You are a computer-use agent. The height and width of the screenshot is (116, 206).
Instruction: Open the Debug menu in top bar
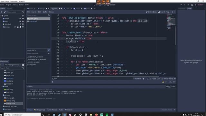click(15, 5)
